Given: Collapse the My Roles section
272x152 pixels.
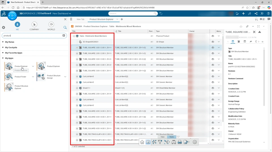Looking at the screenshot, I should [x=3, y=42].
